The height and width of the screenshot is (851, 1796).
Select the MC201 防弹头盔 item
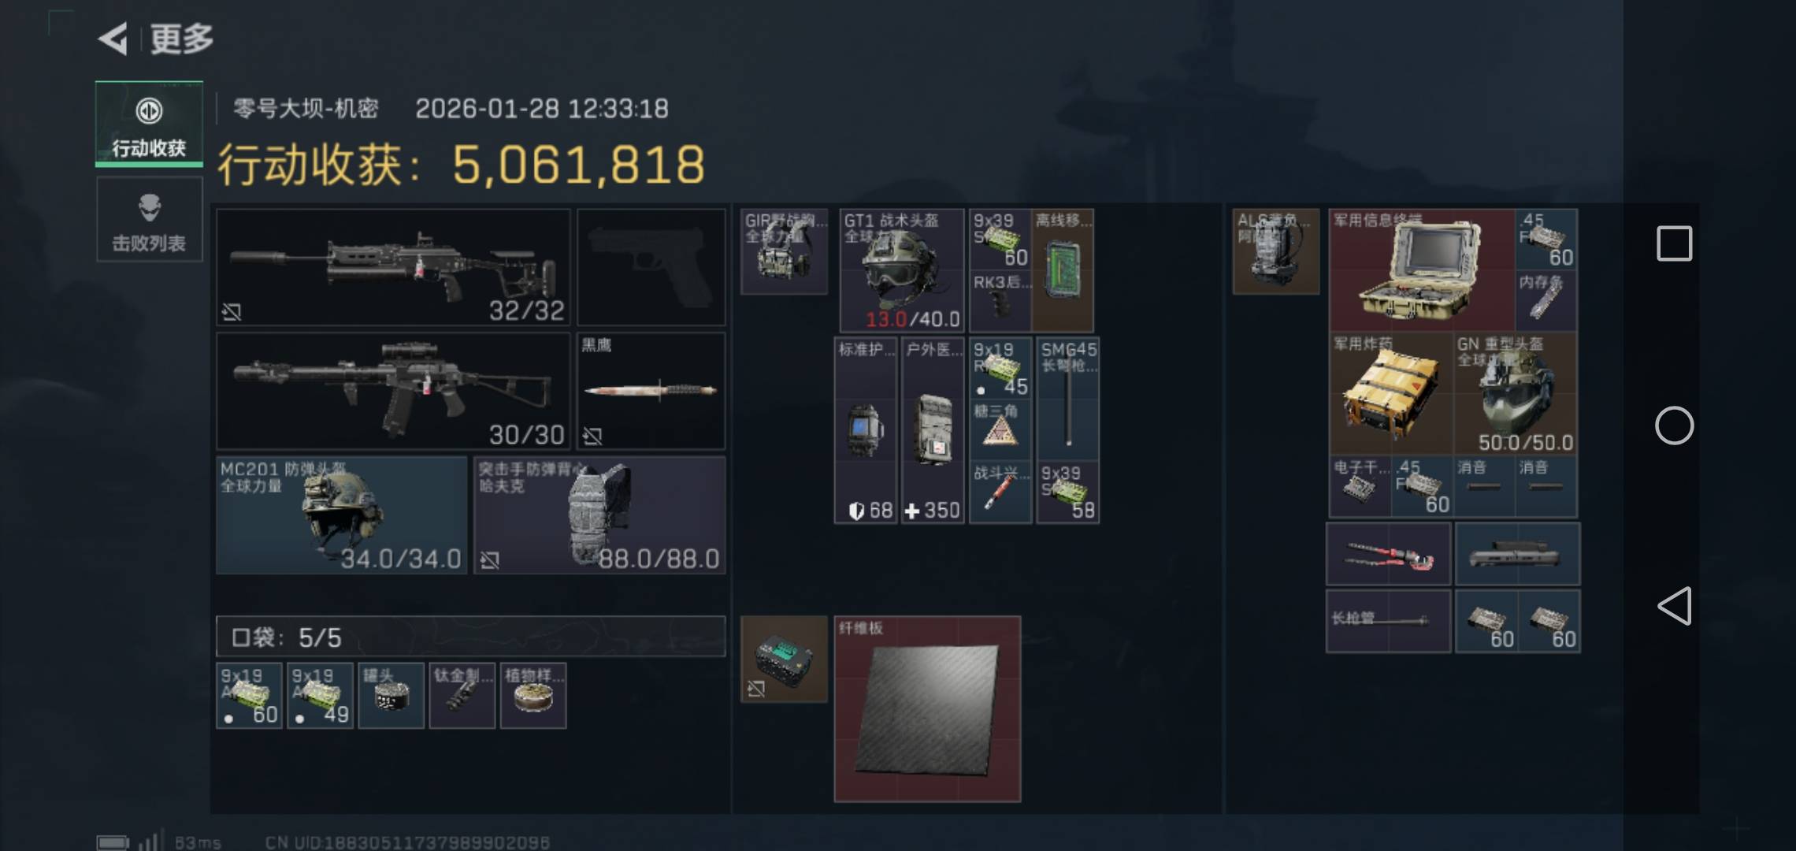(342, 515)
